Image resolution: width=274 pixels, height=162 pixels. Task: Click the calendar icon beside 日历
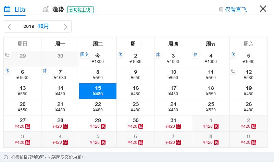click(7, 9)
